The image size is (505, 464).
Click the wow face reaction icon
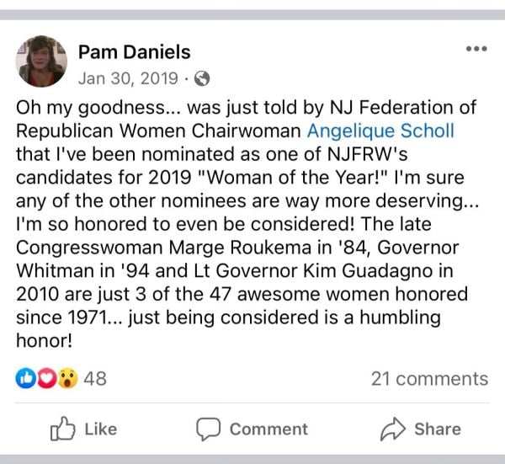[67, 378]
